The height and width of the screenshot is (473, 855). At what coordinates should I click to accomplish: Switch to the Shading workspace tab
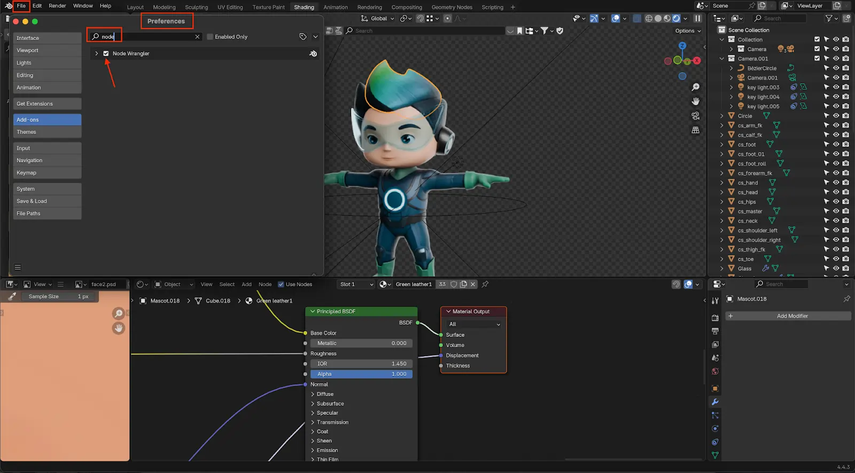304,7
